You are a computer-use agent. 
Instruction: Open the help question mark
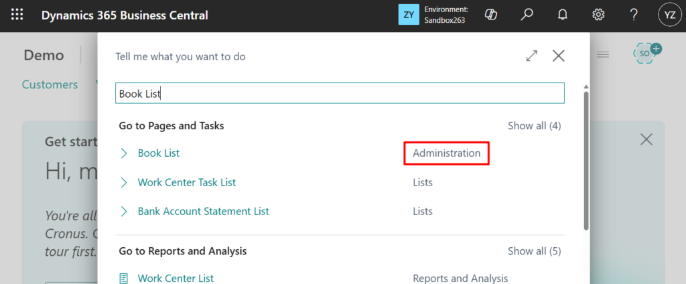[634, 15]
